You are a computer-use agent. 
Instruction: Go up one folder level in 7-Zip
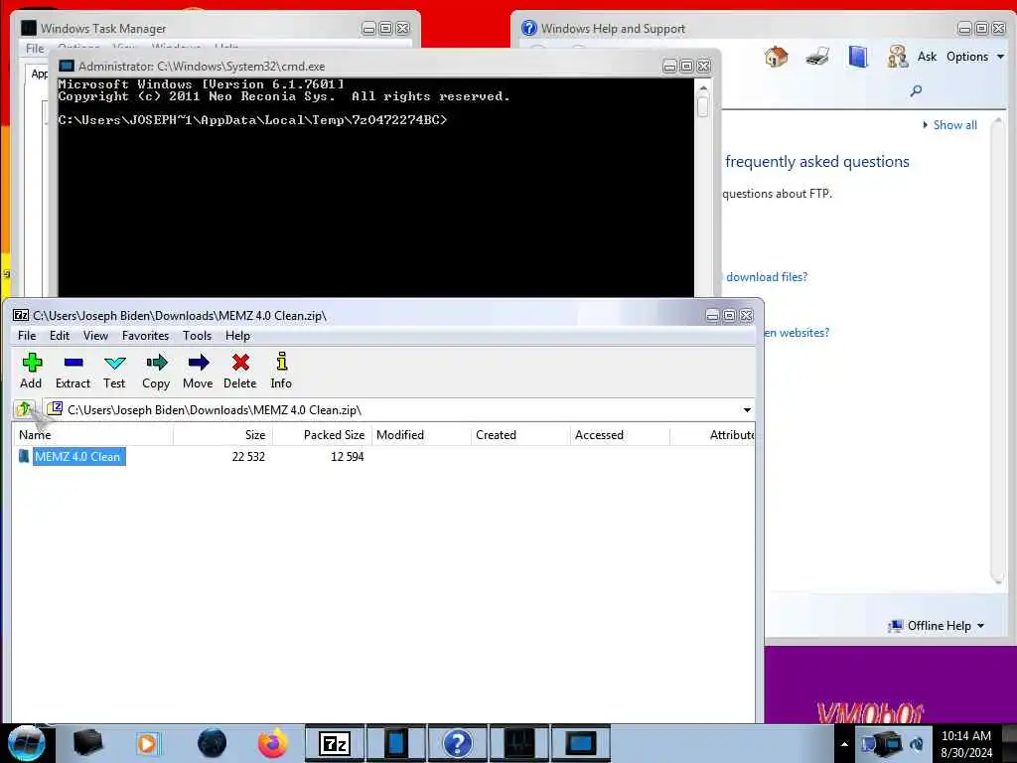pos(24,408)
